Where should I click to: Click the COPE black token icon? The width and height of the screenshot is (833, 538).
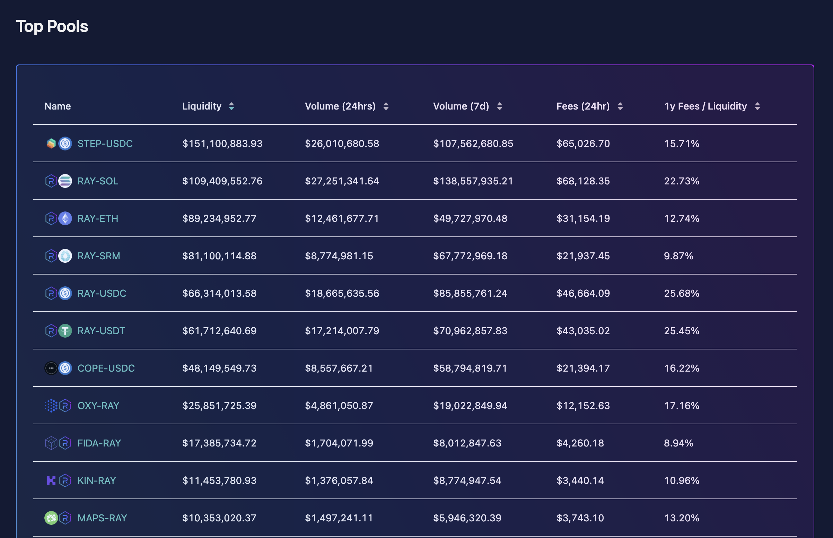click(x=51, y=368)
